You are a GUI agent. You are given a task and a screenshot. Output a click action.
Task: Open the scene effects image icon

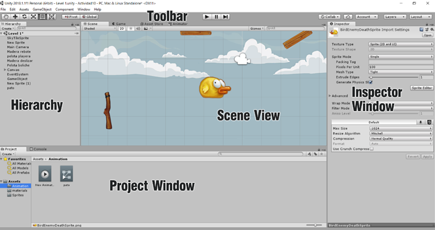click(146, 29)
